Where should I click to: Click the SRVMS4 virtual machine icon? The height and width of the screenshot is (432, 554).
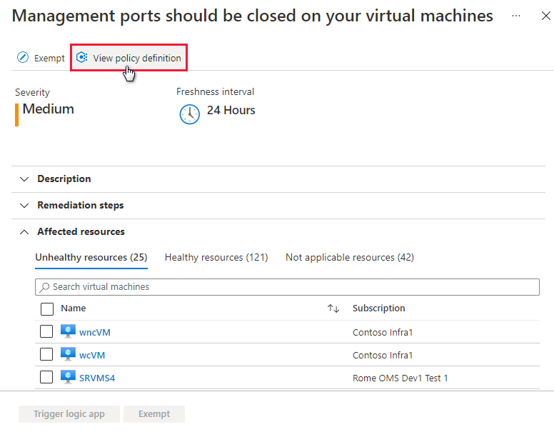coord(68,377)
